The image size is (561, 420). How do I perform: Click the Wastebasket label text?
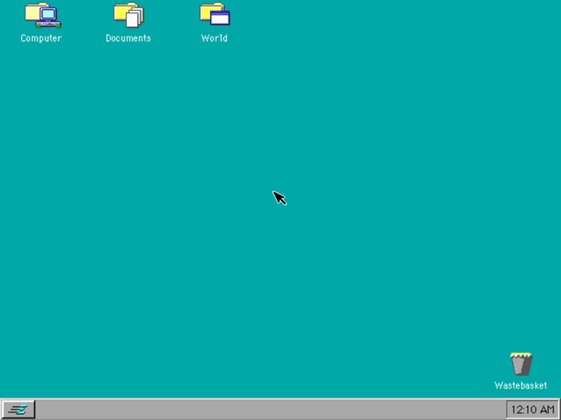tap(521, 386)
